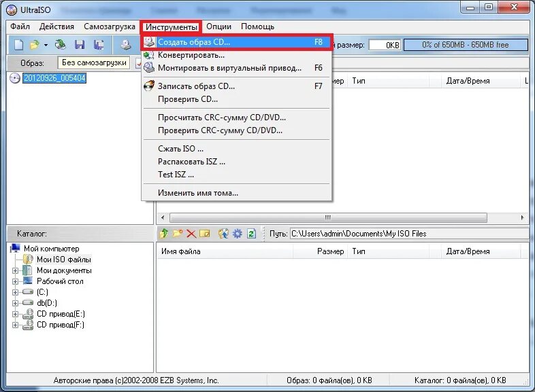535x392 pixels.
Task: Choose Записать образ CD... entry
Action: click(236, 86)
